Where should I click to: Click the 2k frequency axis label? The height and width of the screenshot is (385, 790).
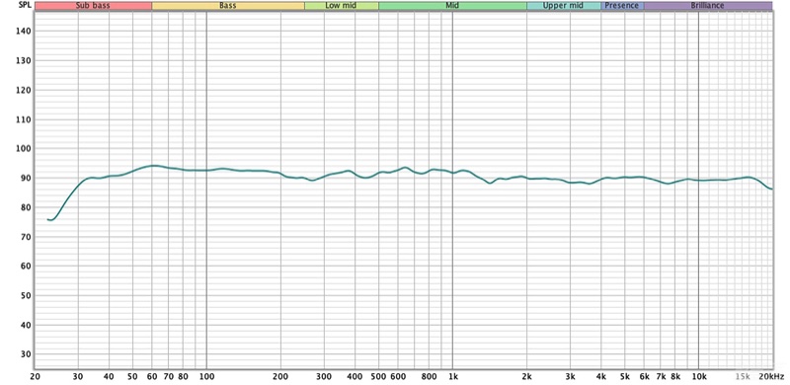[x=527, y=376]
